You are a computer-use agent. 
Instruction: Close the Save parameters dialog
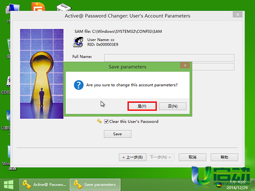[x=185, y=65]
